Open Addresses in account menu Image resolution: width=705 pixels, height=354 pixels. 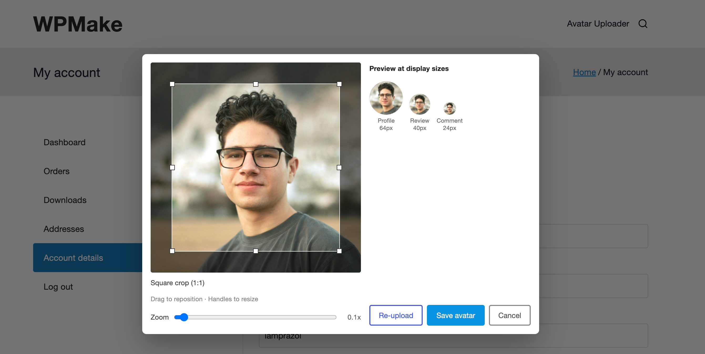click(64, 229)
